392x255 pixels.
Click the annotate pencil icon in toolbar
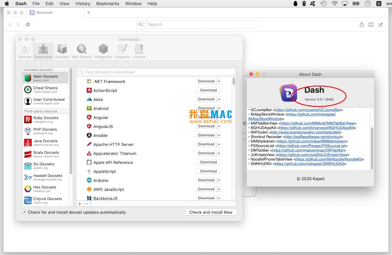point(380,24)
